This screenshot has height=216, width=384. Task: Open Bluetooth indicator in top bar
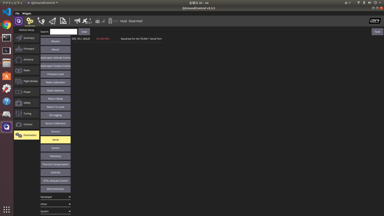364,3
